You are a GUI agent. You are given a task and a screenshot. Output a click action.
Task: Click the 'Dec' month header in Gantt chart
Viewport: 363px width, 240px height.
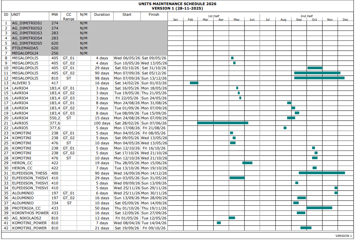coord(345,20)
